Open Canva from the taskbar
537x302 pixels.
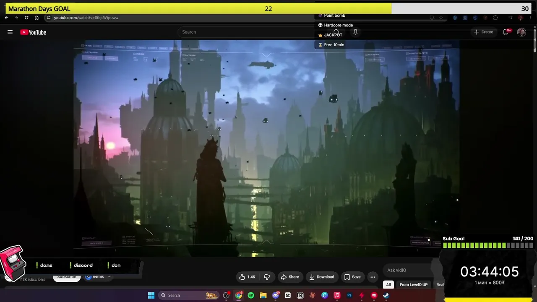325,295
